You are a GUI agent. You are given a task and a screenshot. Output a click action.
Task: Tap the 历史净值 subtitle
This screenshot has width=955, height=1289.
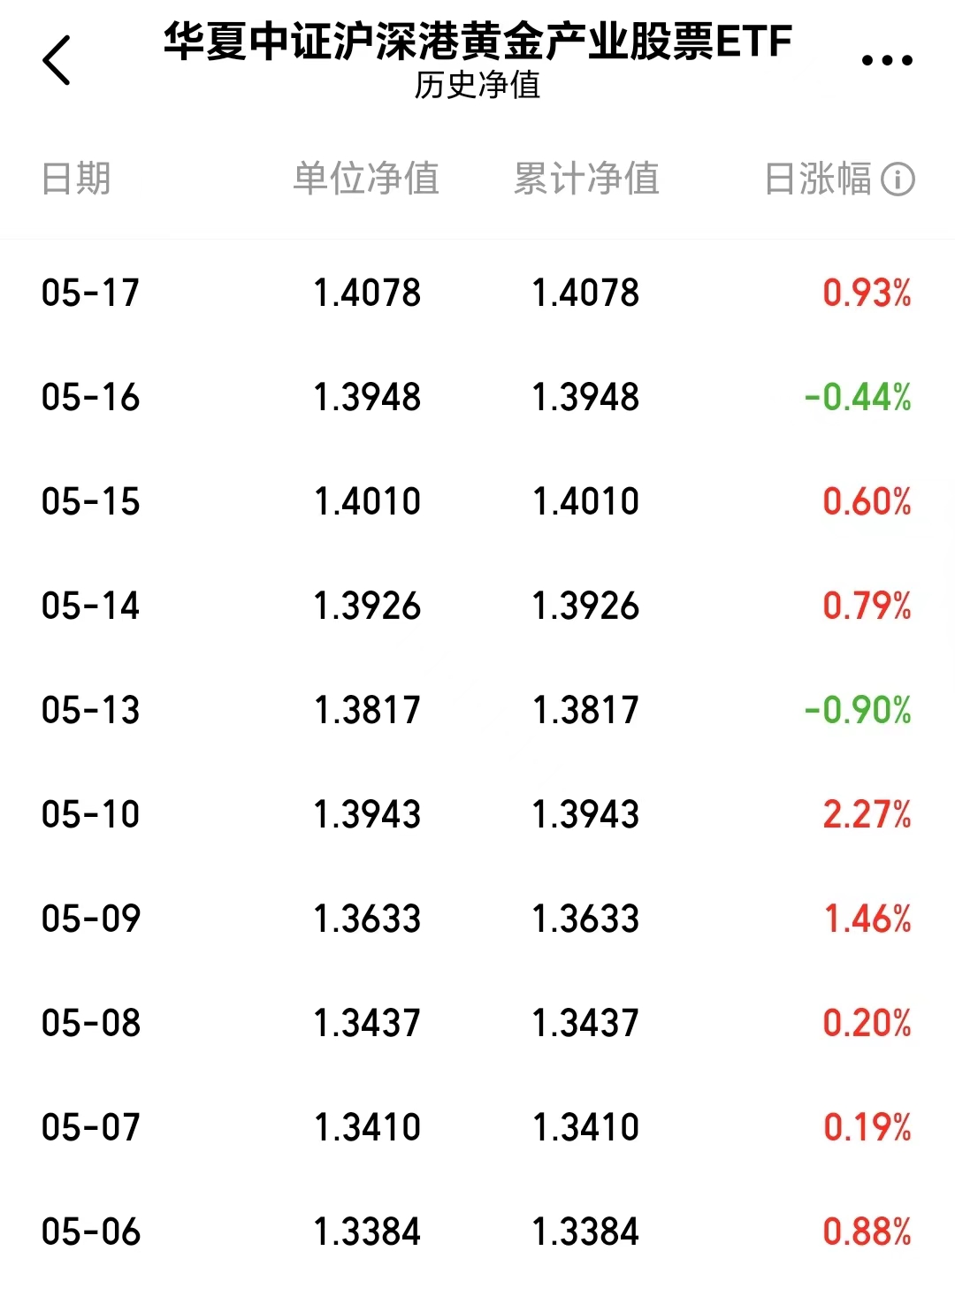477,86
